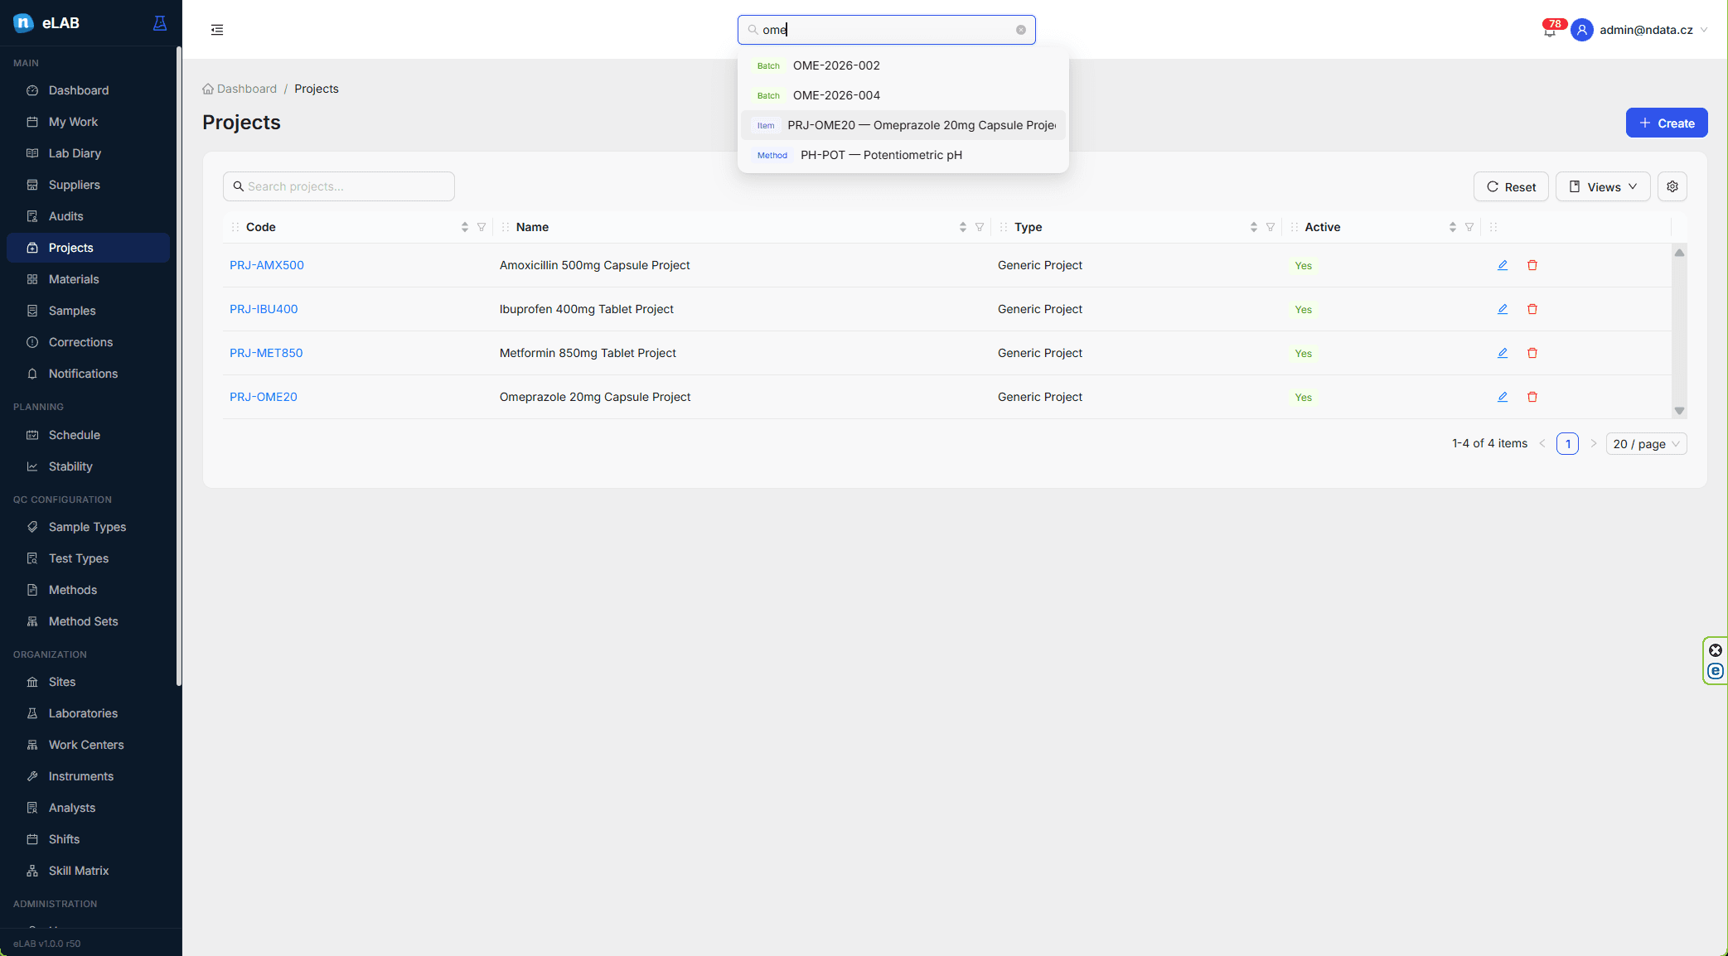Click the next page arrow in pagination
Screen dimensions: 1728x956
click(1593, 444)
